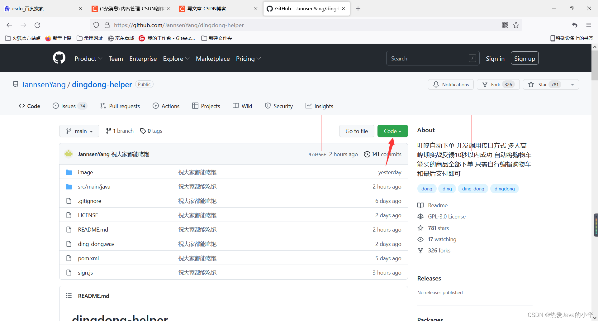598x321 pixels.
Task: View the 0 tags link
Action: pos(151,131)
